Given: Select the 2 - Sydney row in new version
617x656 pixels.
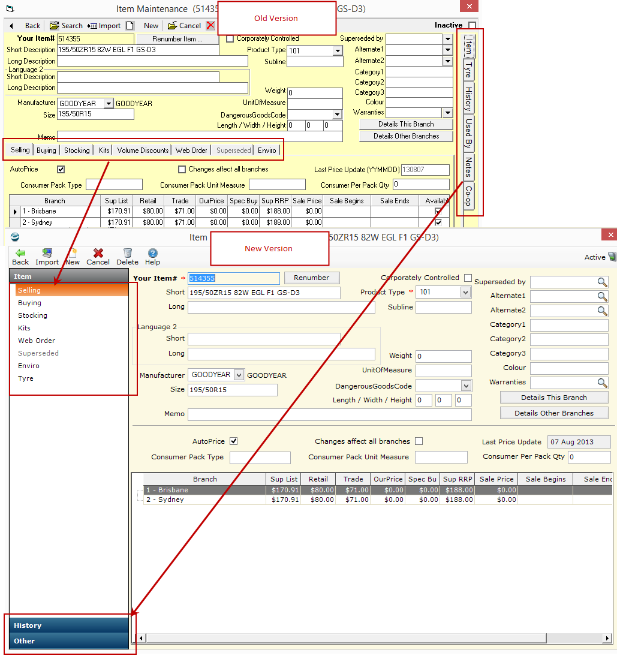Looking at the screenshot, I should click(x=378, y=499).
